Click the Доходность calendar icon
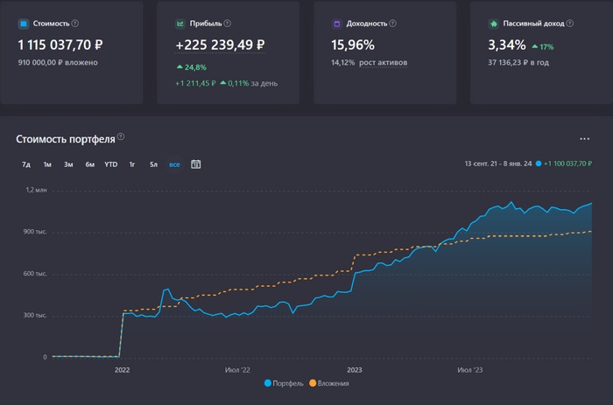613x405 pixels. pyautogui.click(x=337, y=24)
